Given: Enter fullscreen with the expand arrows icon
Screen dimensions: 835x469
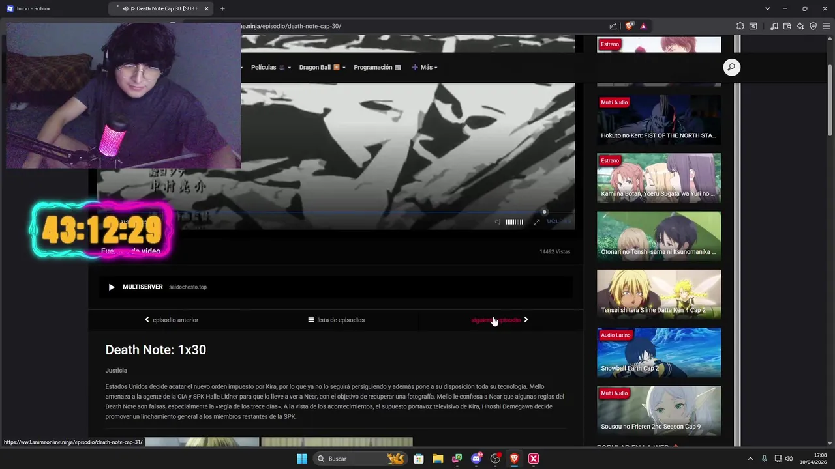Looking at the screenshot, I should (x=536, y=222).
